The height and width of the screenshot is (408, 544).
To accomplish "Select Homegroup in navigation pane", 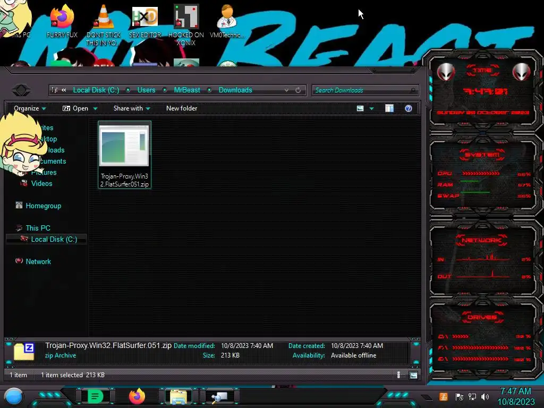I will (x=44, y=206).
